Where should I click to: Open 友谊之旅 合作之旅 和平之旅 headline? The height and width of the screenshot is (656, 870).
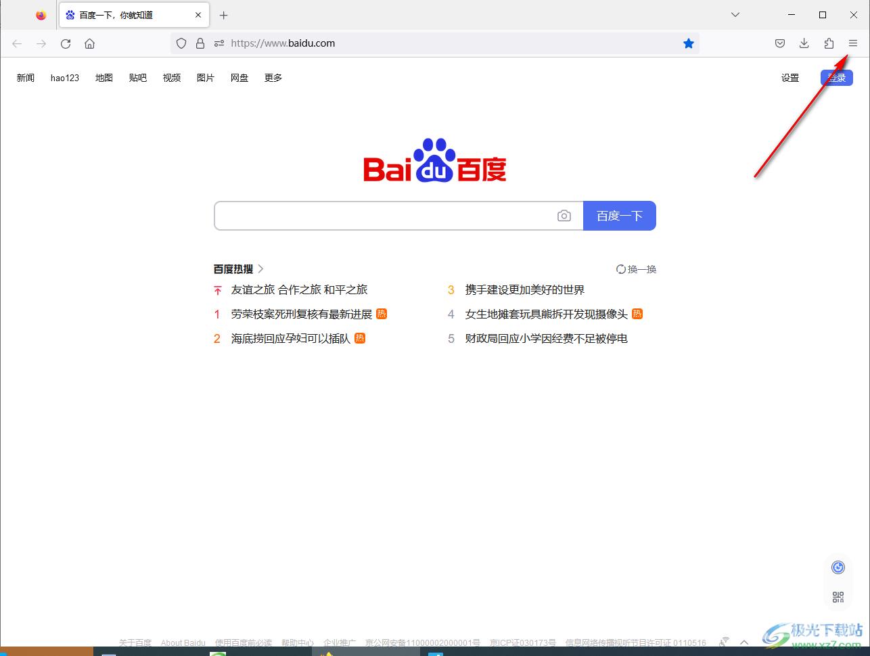point(299,289)
